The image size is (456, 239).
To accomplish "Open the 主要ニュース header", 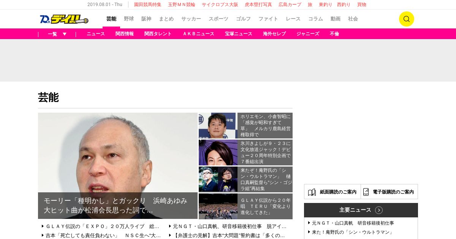I will click(x=361, y=210).
